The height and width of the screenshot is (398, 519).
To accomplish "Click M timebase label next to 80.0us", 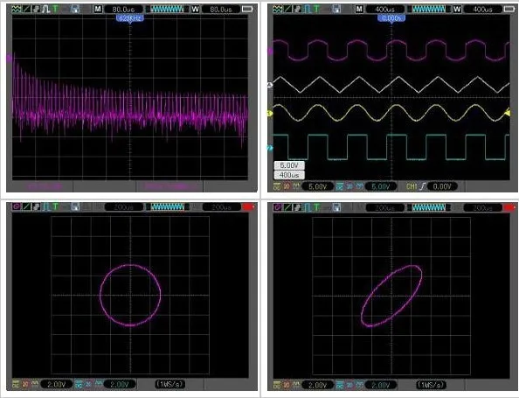I will 98,10.
